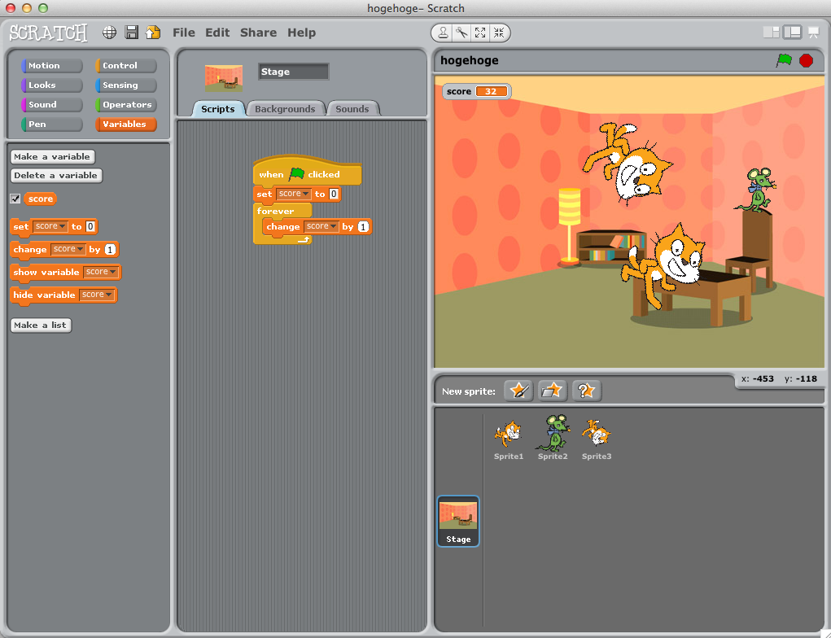831x638 pixels.
Task: Open score dropdown in palette set block
Action: coord(50,226)
